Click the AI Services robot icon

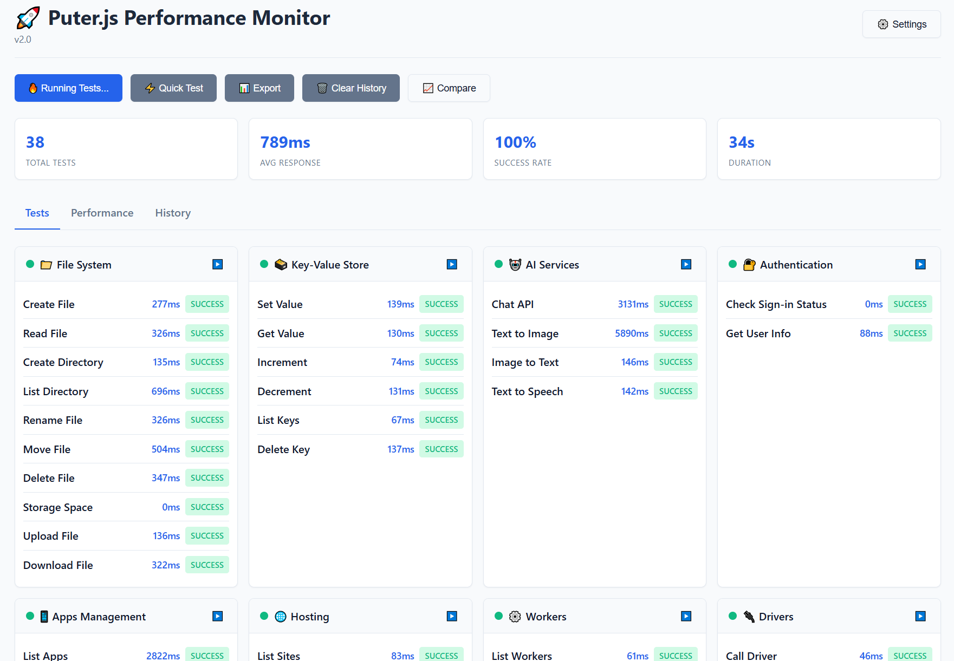(515, 265)
